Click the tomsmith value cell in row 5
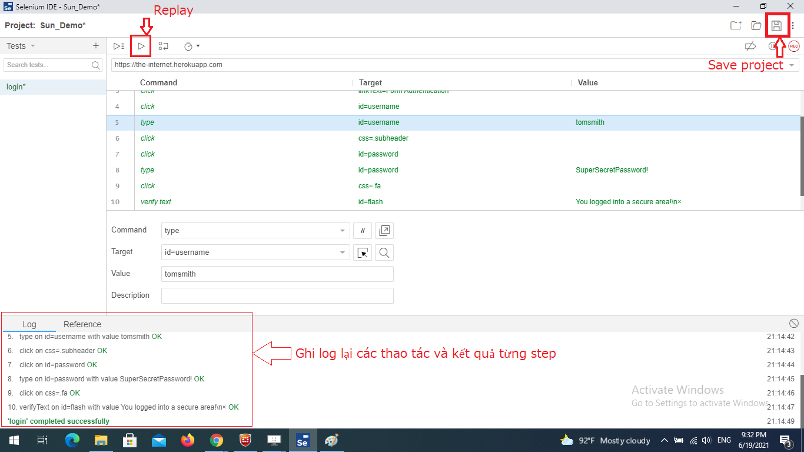The width and height of the screenshot is (804, 452). point(590,122)
